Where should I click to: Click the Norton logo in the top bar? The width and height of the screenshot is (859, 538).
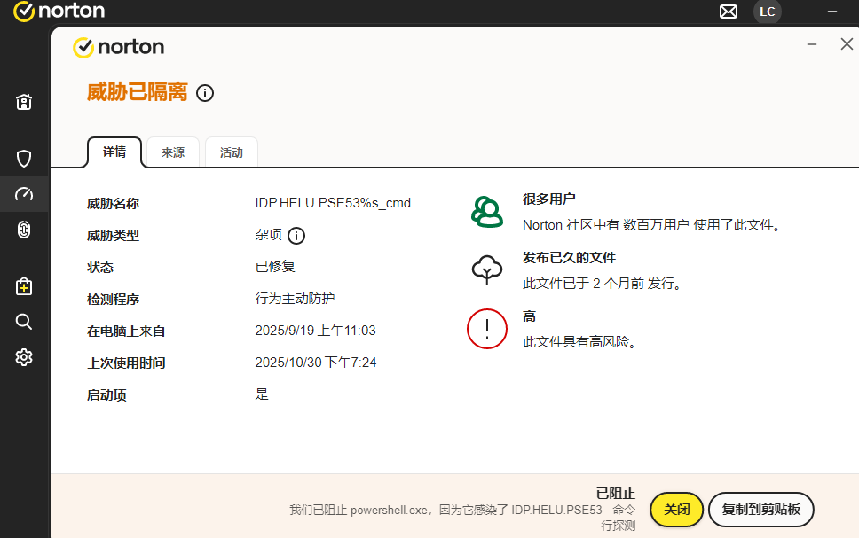(57, 12)
